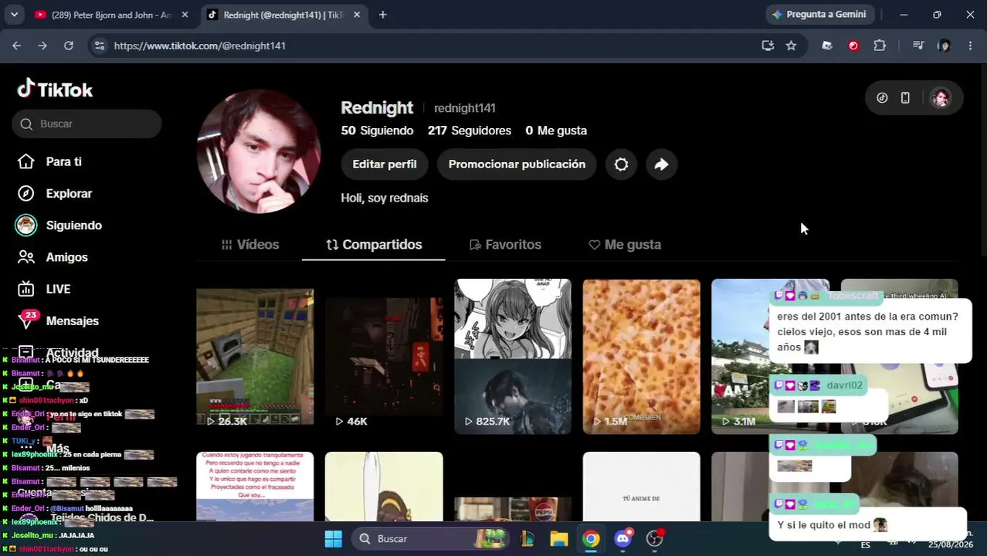This screenshot has height=556, width=987.
Task: Open the account avatar menu in TikTok header
Action: coord(940,98)
